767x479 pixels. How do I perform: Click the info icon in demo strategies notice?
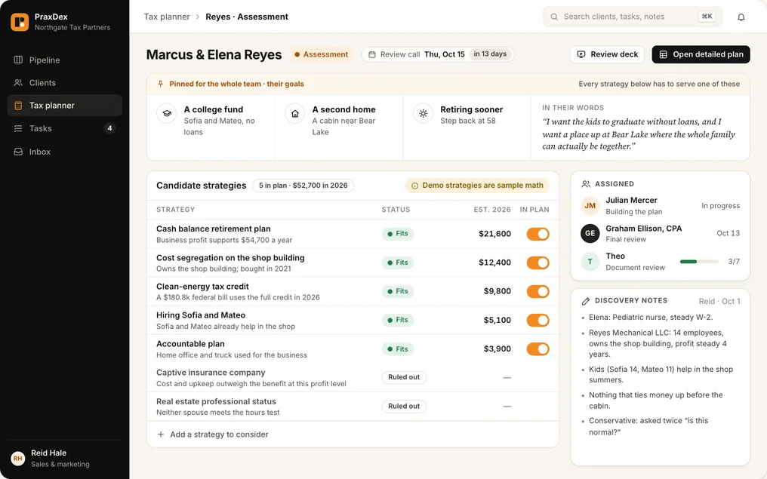point(414,186)
